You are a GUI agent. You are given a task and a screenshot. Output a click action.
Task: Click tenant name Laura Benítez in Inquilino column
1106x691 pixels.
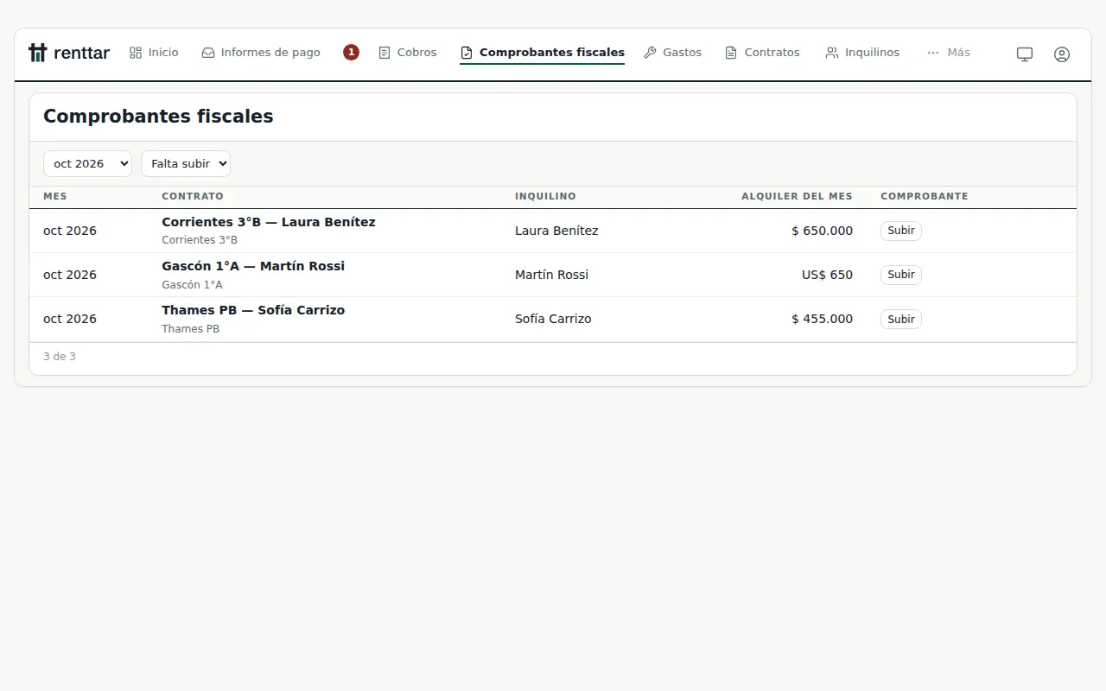556,231
